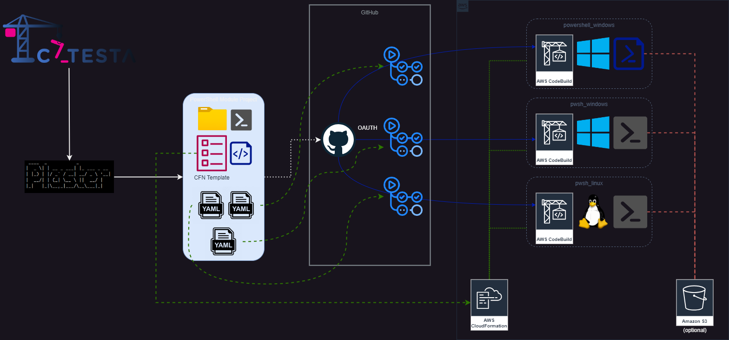
Task: Click the AWS CloudFormation icon
Action: point(489,305)
